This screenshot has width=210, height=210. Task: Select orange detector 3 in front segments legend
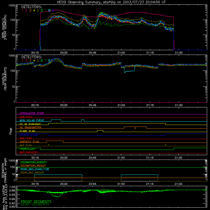tap(30, 10)
